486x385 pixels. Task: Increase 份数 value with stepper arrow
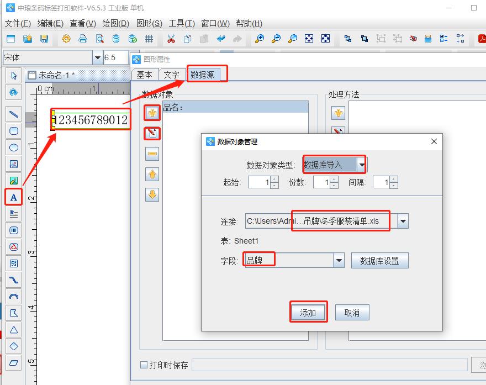(x=334, y=178)
